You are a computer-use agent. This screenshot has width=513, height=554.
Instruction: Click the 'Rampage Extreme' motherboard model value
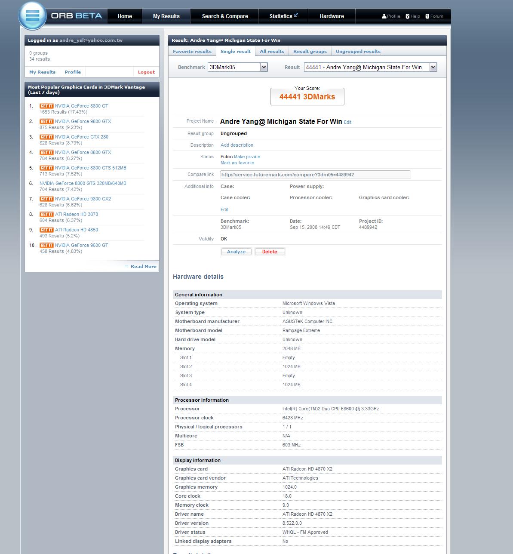[301, 330]
